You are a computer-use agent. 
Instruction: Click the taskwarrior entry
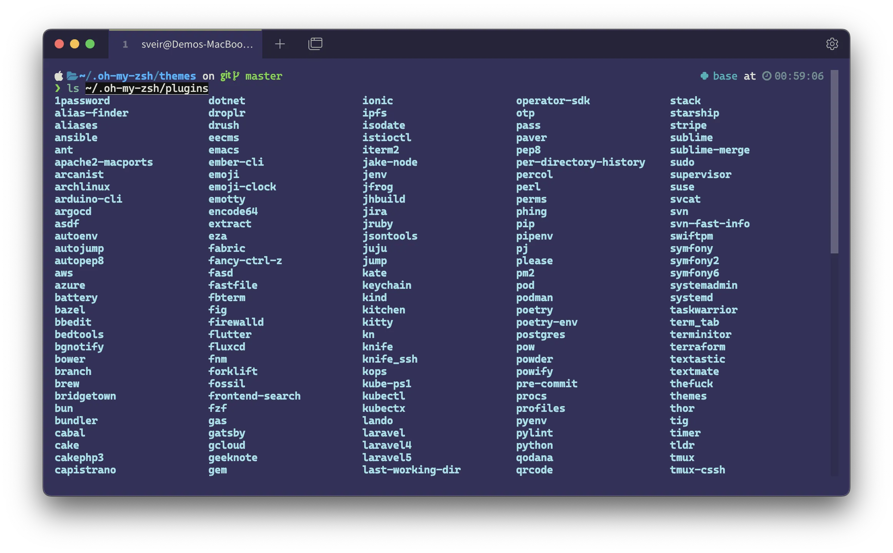(x=704, y=310)
